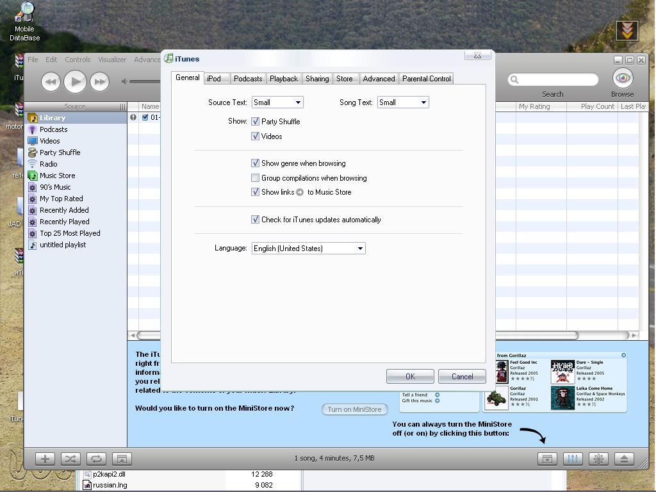Switch to the Advanced preferences tab
This screenshot has height=492, width=656.
click(379, 79)
